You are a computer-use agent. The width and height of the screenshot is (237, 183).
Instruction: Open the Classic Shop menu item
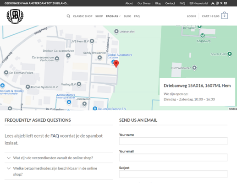coord(83,16)
